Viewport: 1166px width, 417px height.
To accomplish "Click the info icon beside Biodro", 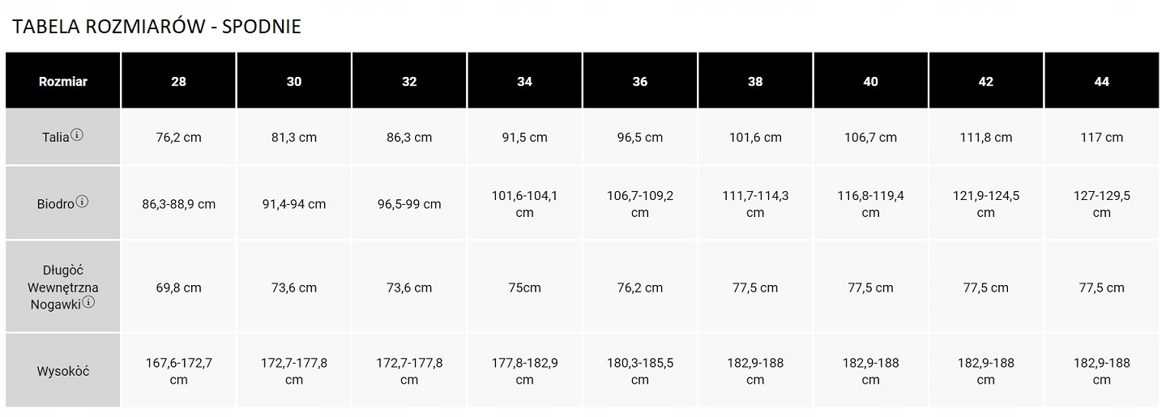I will pyautogui.click(x=81, y=202).
